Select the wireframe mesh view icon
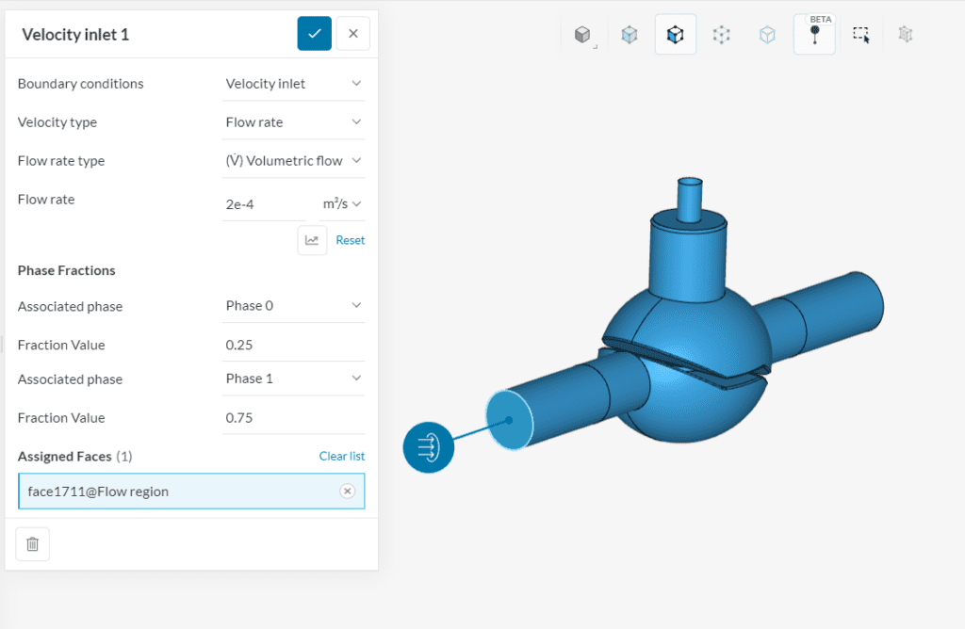This screenshot has height=629, width=965. 905,33
